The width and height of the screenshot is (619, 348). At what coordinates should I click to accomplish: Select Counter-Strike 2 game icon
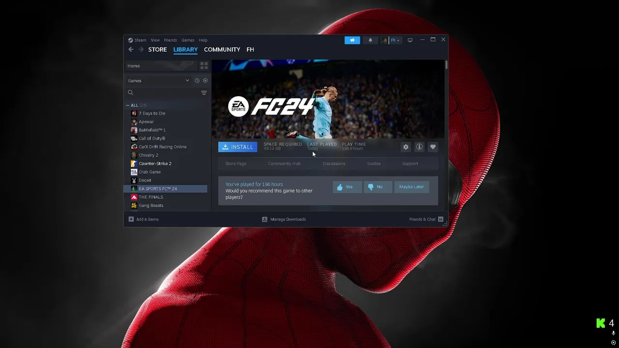(134, 163)
